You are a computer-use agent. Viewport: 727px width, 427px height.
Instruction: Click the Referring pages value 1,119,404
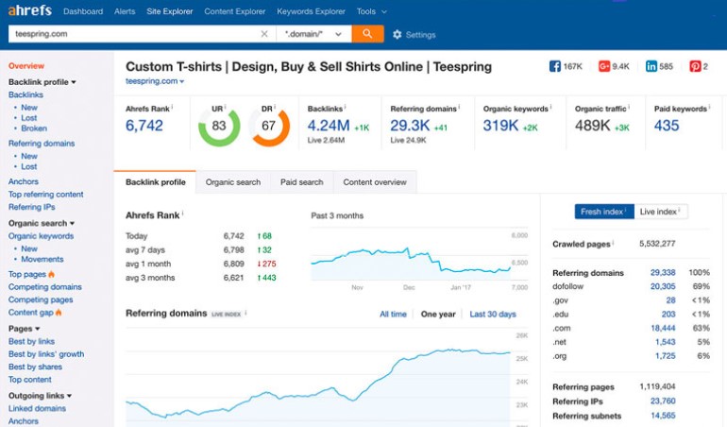point(657,386)
